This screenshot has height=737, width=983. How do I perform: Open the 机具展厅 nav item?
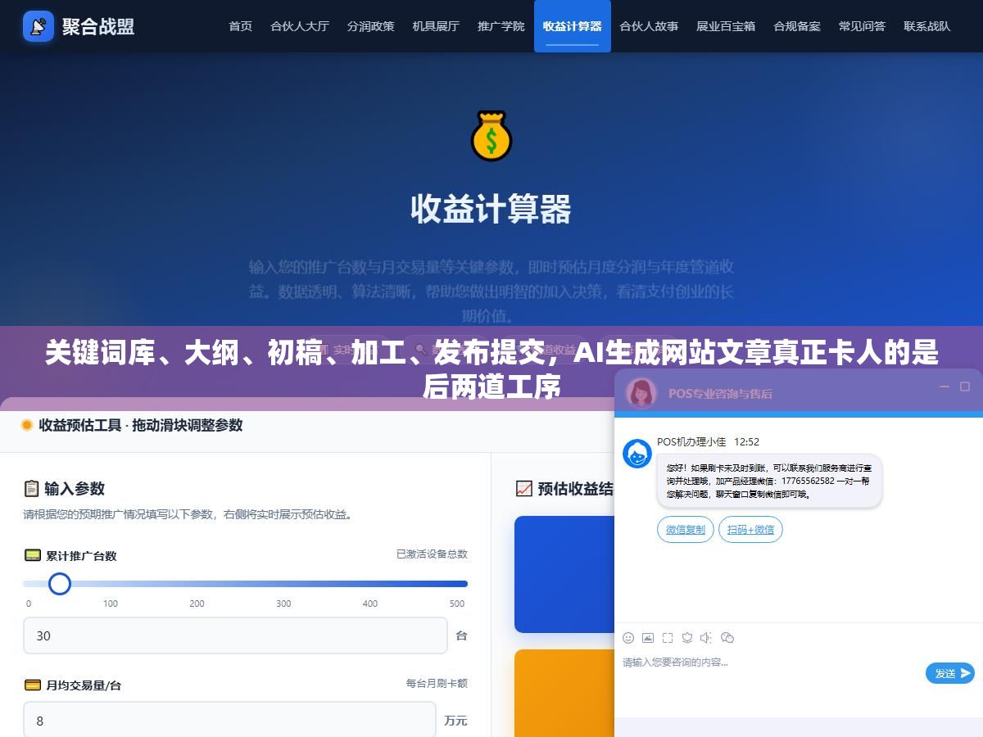436,26
